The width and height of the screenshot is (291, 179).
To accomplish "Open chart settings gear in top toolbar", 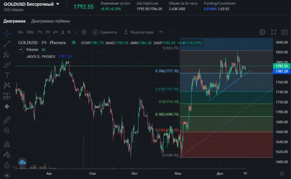I will [x=262, y=32].
